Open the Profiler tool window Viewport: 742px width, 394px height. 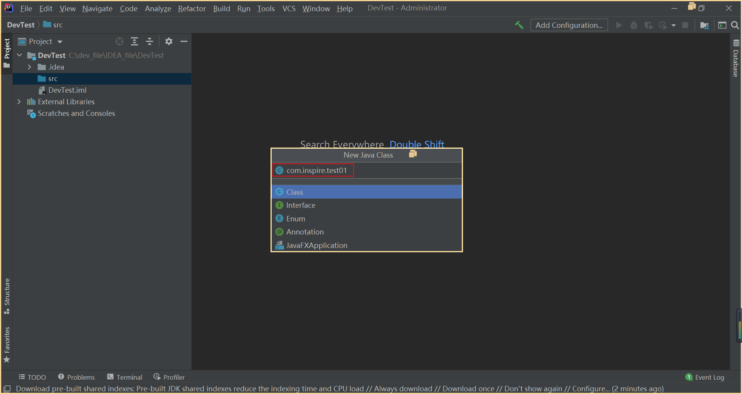pyautogui.click(x=169, y=377)
